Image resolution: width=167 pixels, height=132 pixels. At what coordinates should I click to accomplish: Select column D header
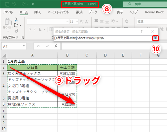pyautogui.click(x=105, y=55)
